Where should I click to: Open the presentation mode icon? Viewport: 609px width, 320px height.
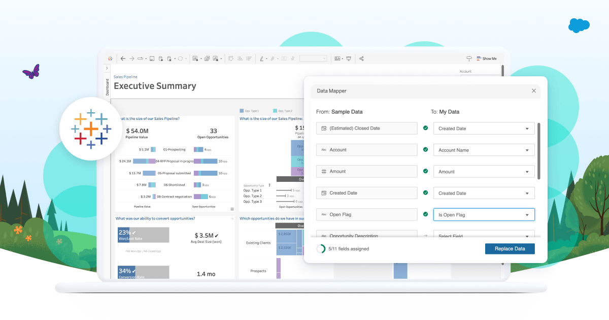(x=349, y=59)
